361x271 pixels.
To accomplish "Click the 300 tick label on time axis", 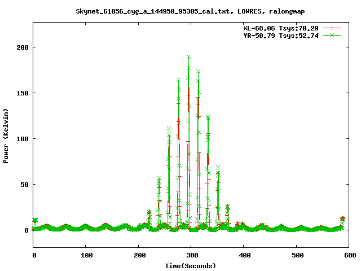I will 191,256.
